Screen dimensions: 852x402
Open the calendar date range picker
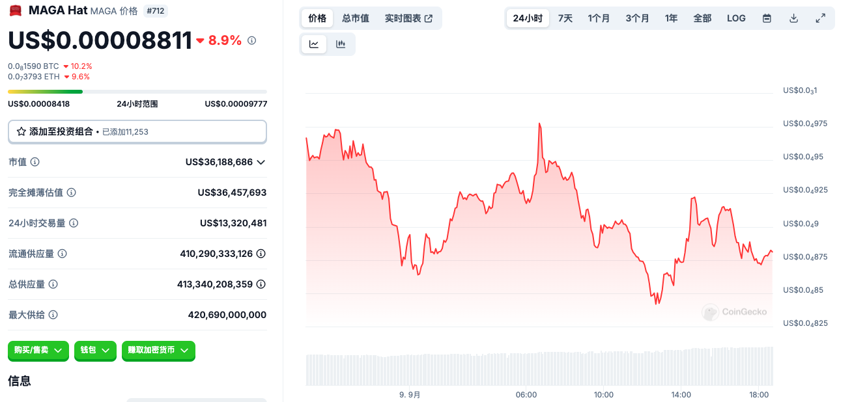click(767, 18)
